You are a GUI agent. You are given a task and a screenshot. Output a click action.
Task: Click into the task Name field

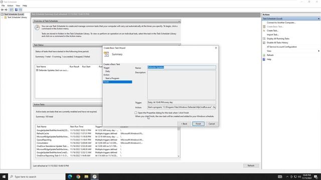click(x=182, y=67)
